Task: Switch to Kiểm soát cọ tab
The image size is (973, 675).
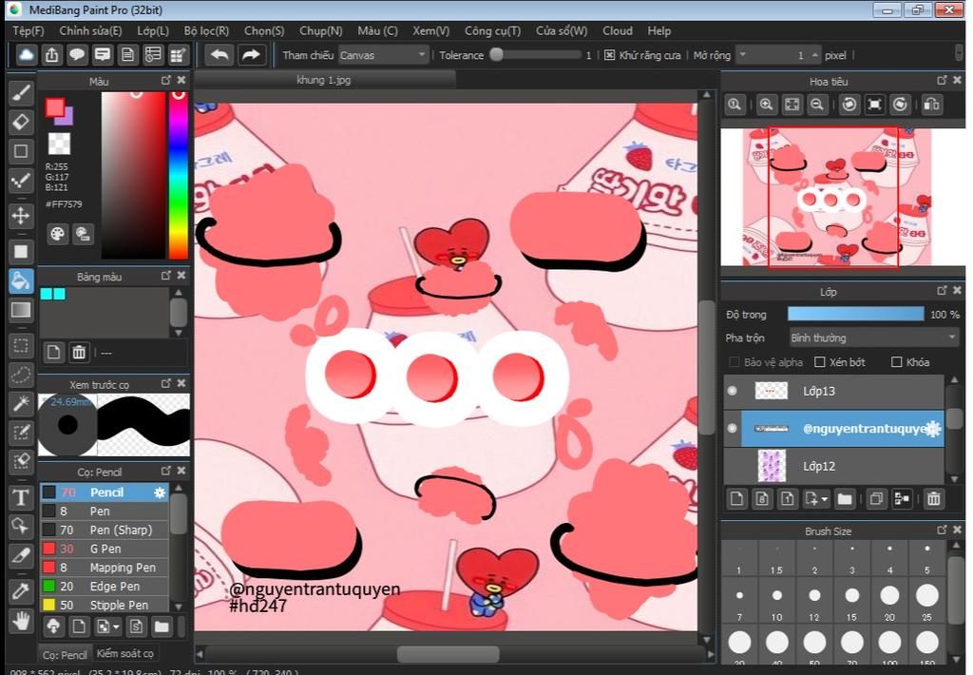Action: click(x=124, y=653)
